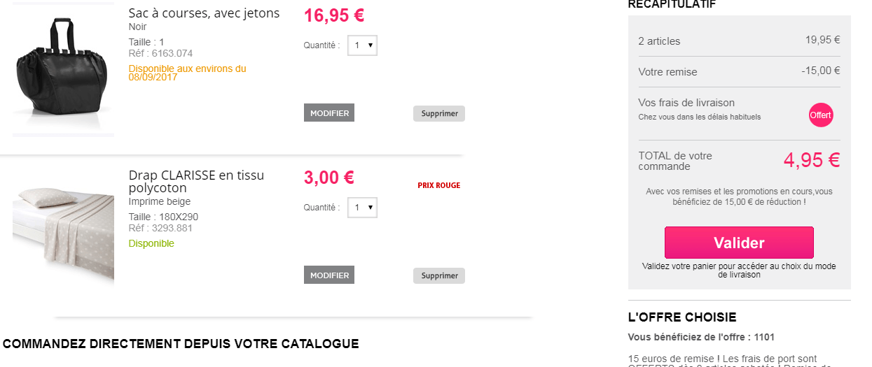Remove the Sac à courses with Supprimer
The image size is (872, 367).
(439, 113)
